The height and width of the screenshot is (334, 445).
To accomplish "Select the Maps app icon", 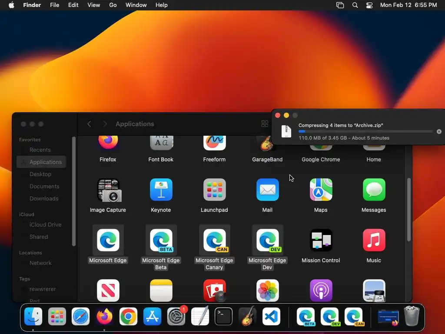I will pyautogui.click(x=321, y=190).
